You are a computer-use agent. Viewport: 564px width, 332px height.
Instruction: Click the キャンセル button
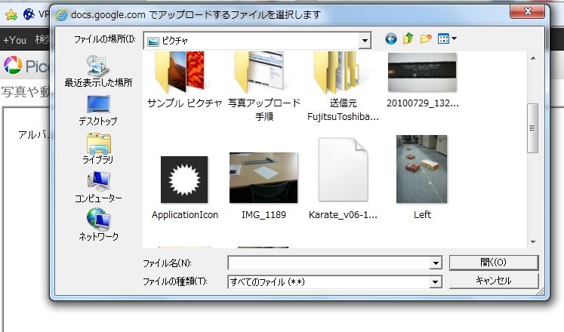[493, 281]
